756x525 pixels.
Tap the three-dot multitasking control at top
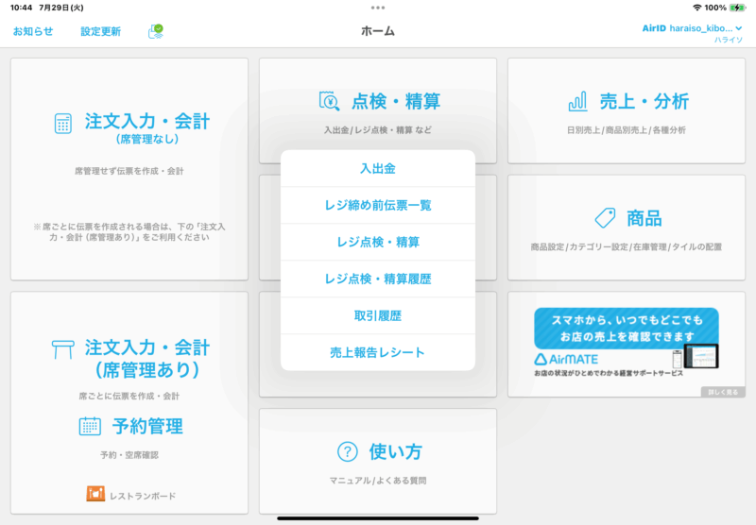(378, 7)
